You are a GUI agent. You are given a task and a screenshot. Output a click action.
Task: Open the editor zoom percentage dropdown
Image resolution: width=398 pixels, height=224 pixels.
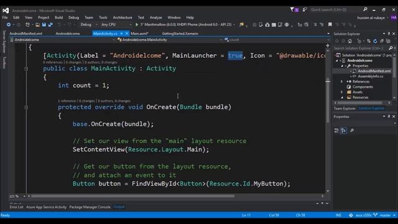[x=24, y=196]
